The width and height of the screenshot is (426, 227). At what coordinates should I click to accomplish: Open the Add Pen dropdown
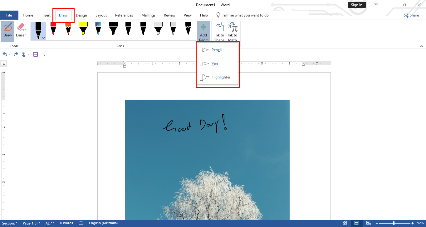click(203, 30)
